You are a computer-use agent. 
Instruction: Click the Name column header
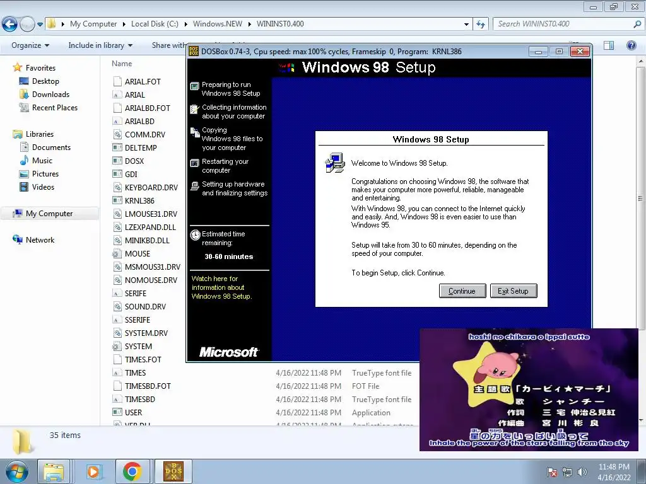click(x=122, y=64)
